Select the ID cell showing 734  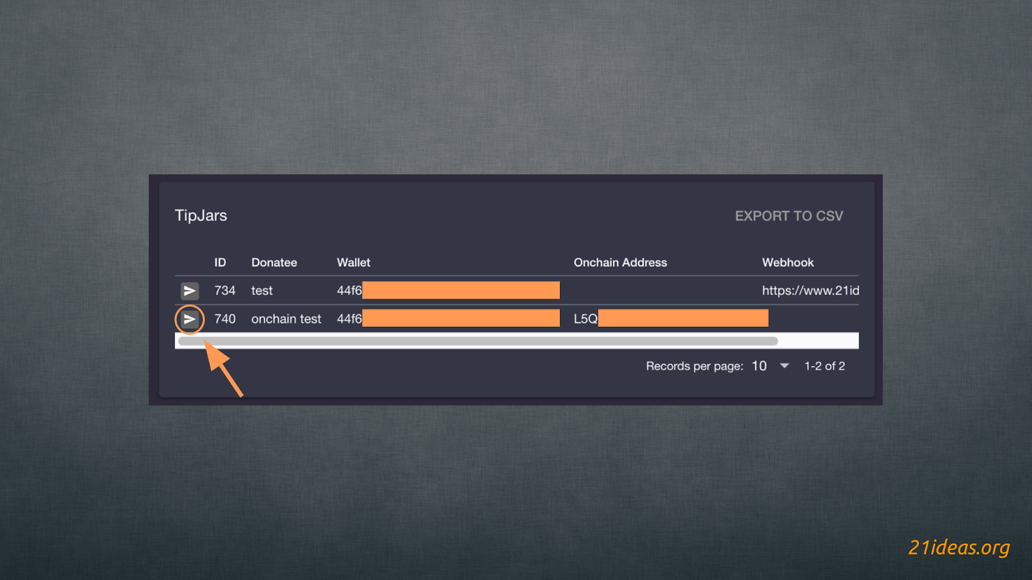coord(224,291)
